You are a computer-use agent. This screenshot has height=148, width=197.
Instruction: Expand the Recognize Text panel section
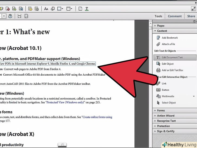tap(175, 121)
